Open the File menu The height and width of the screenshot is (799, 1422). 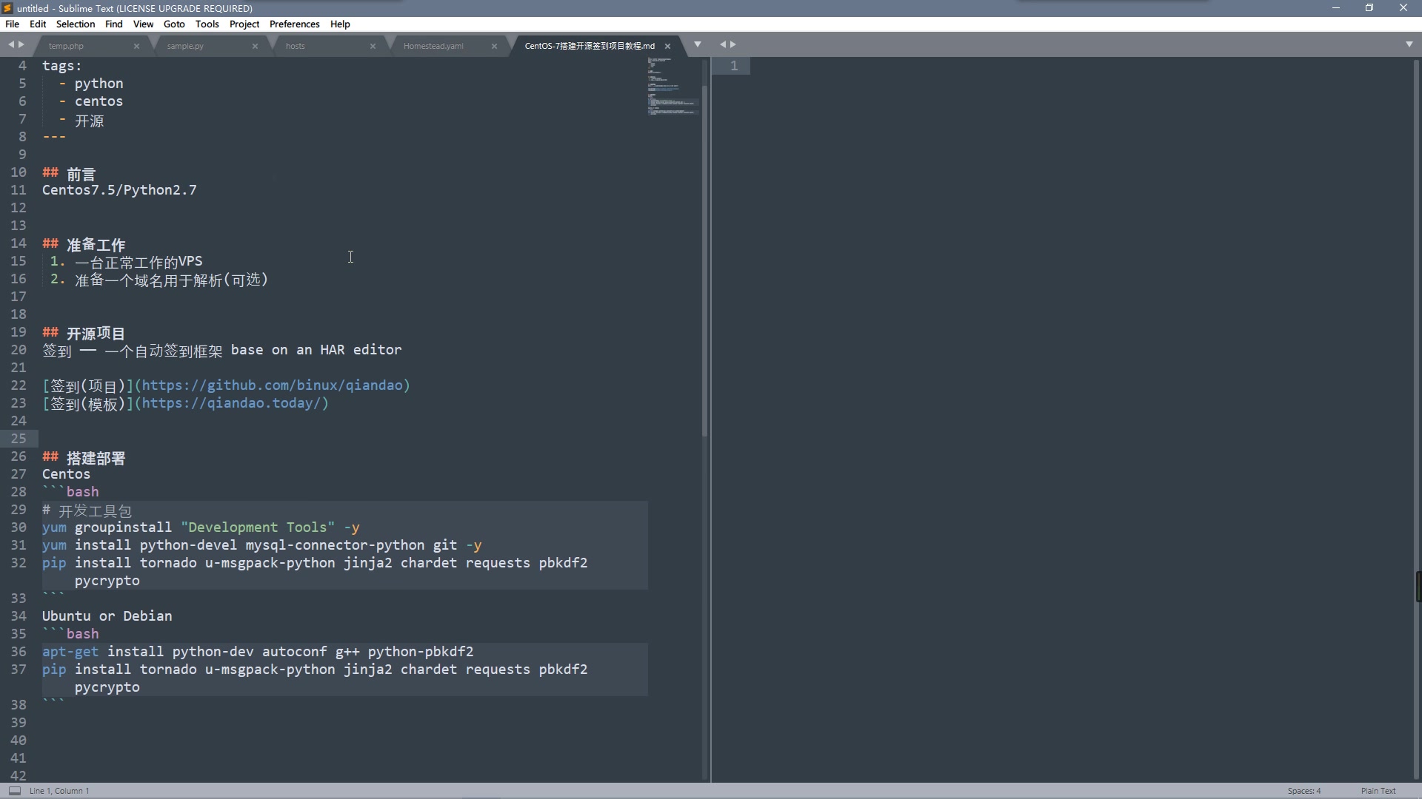coord(12,24)
